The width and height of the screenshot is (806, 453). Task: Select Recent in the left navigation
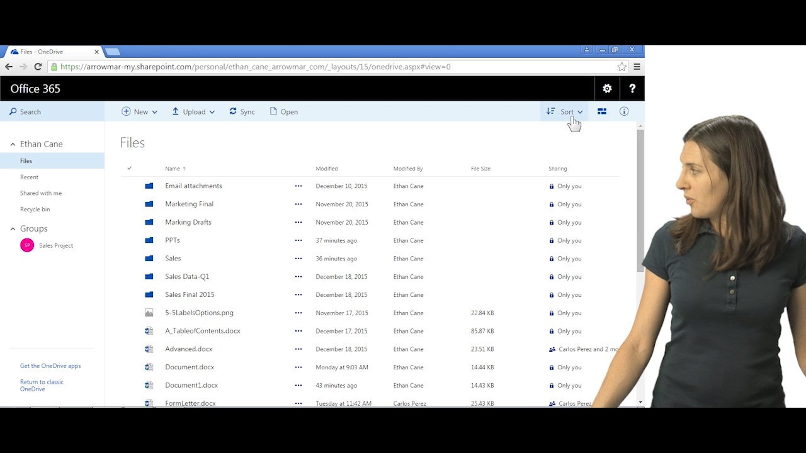click(x=29, y=177)
